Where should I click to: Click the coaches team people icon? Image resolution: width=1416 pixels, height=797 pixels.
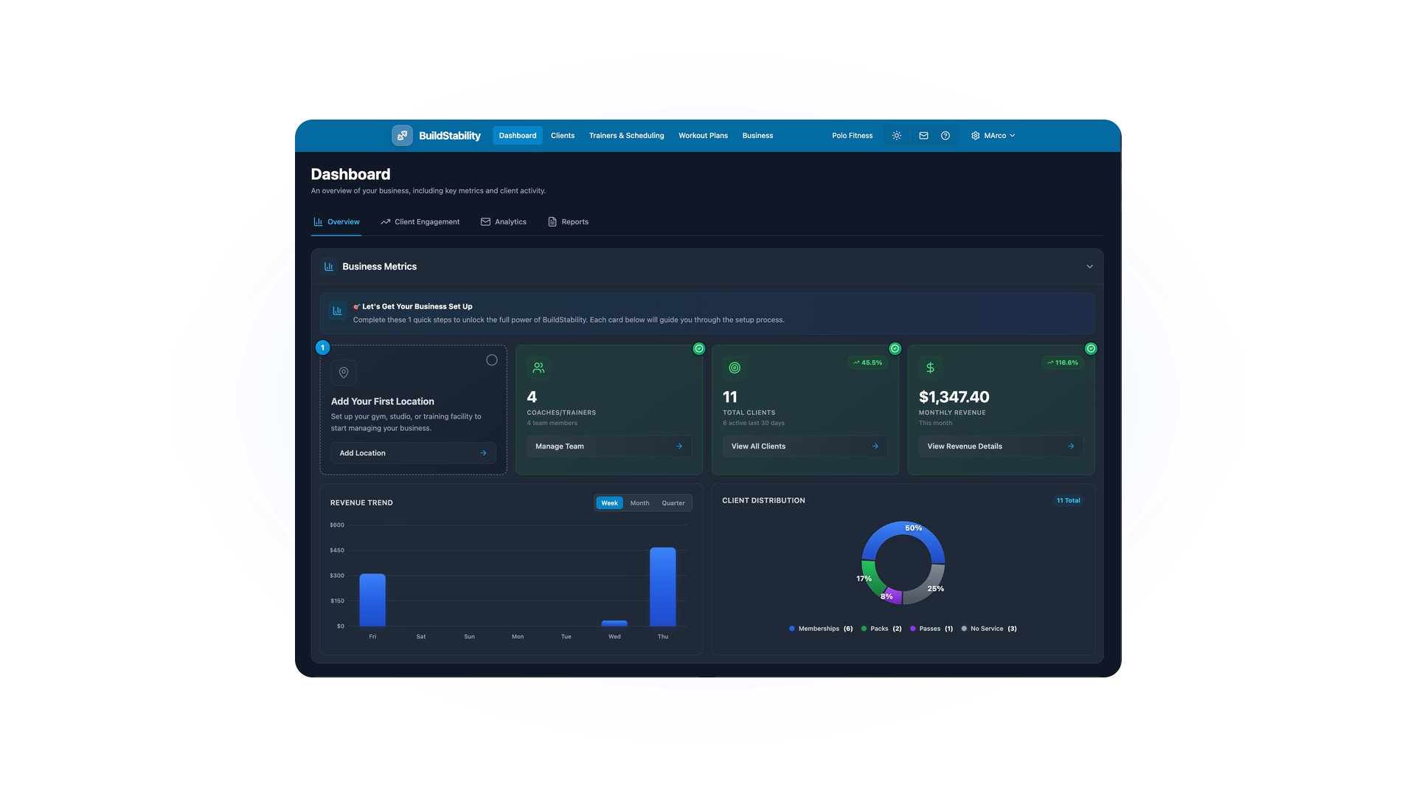538,368
